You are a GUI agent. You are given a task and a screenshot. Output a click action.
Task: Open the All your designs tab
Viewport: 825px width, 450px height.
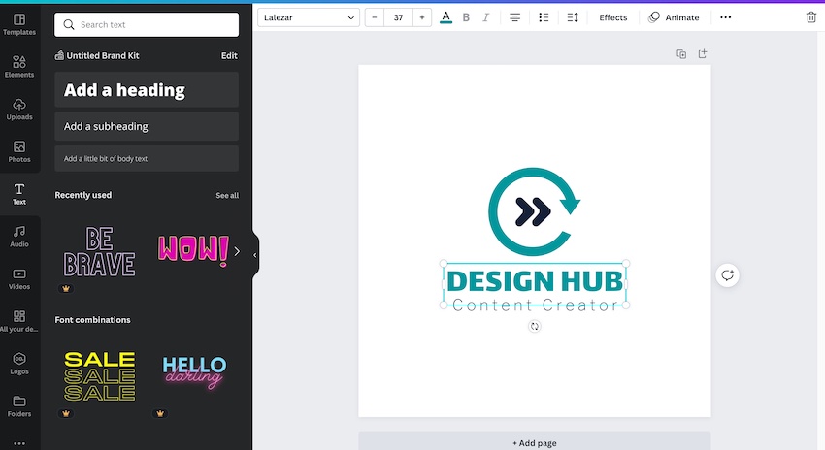19,321
